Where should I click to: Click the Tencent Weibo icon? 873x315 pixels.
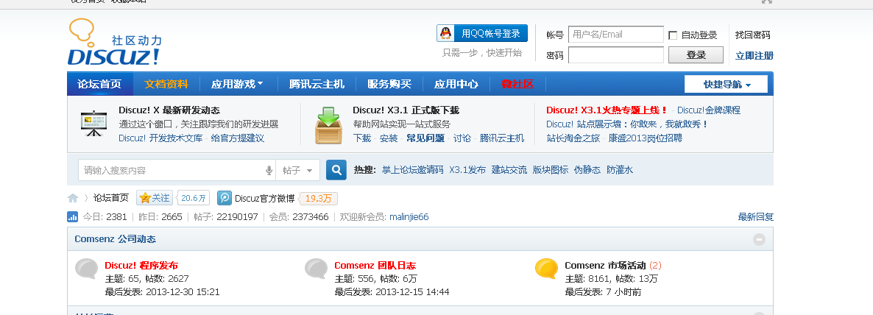pos(225,197)
